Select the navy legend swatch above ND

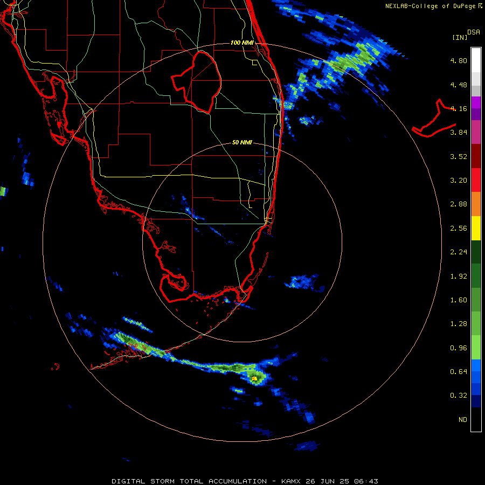point(476,401)
